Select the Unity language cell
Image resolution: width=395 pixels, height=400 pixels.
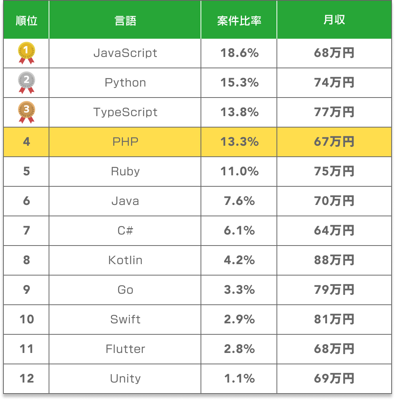click(125, 379)
